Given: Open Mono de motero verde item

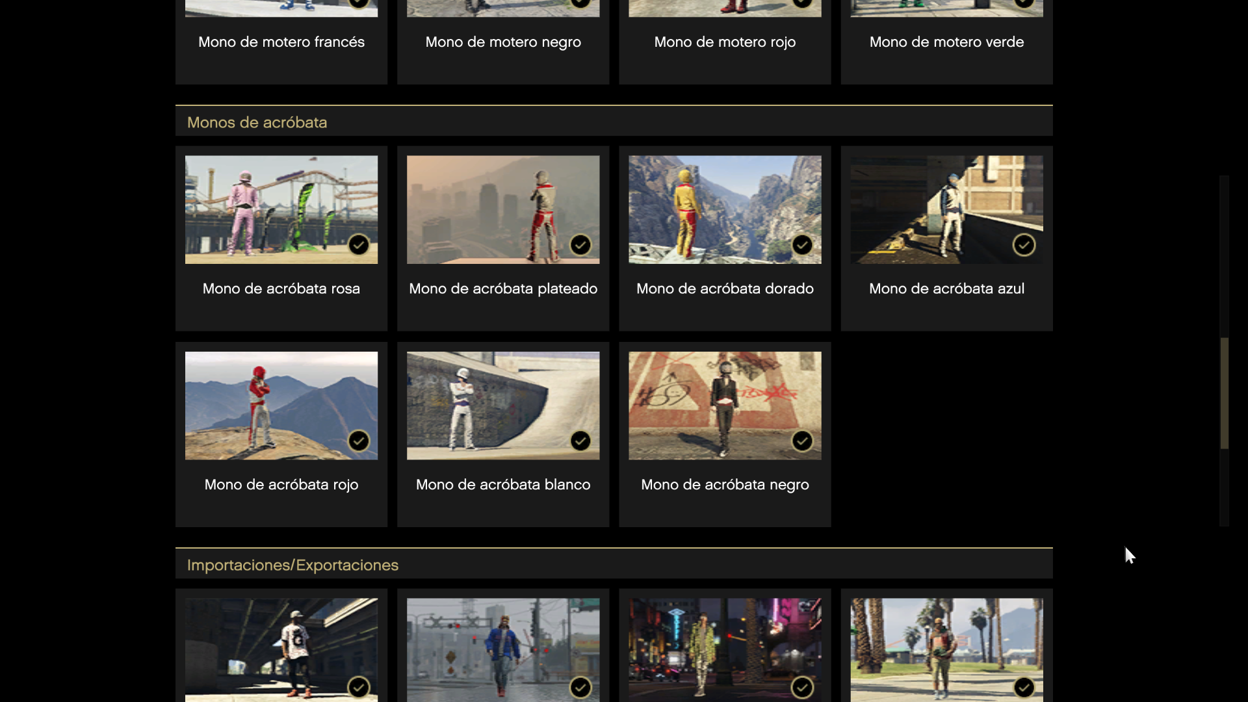Looking at the screenshot, I should 946,42.
